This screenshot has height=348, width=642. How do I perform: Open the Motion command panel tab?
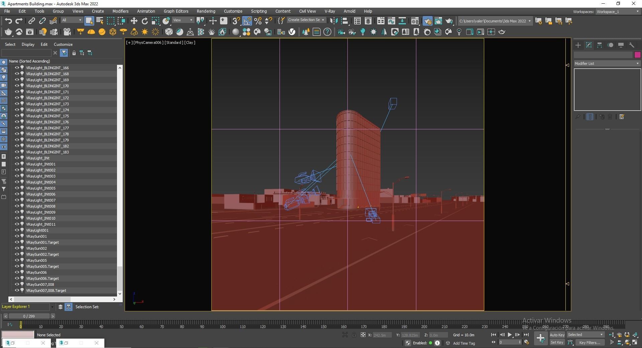610,45
